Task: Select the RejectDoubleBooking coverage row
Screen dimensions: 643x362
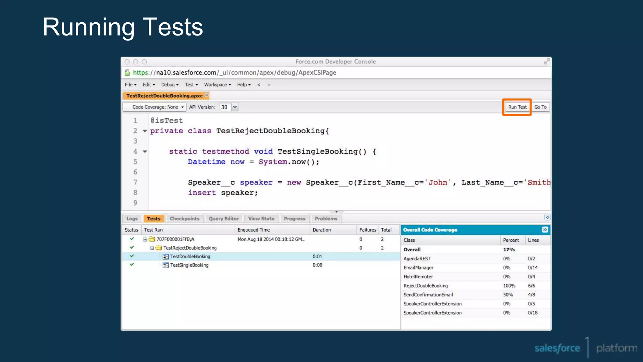Action: click(x=476, y=286)
